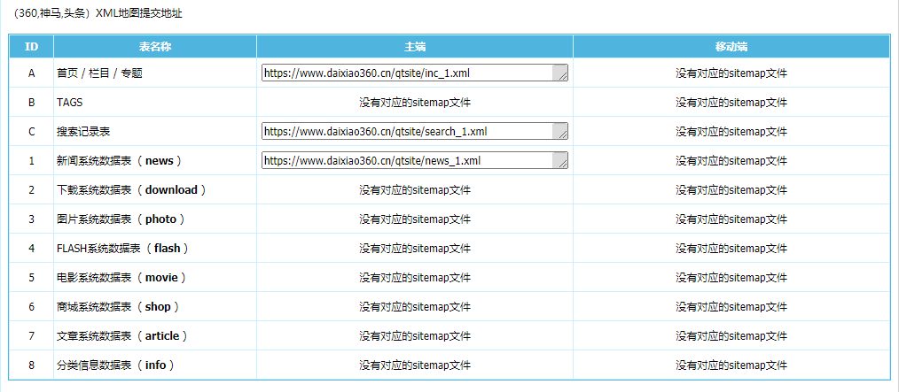Select the FLASH系统数据表 (flash) row name

[x=122, y=249]
